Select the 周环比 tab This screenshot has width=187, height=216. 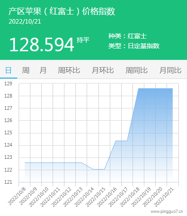pyautogui.click(x=69, y=70)
